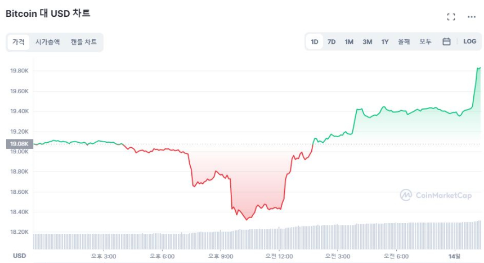The width and height of the screenshot is (484, 263).
Task: Show the 모두 (all time) range
Action: click(x=425, y=42)
